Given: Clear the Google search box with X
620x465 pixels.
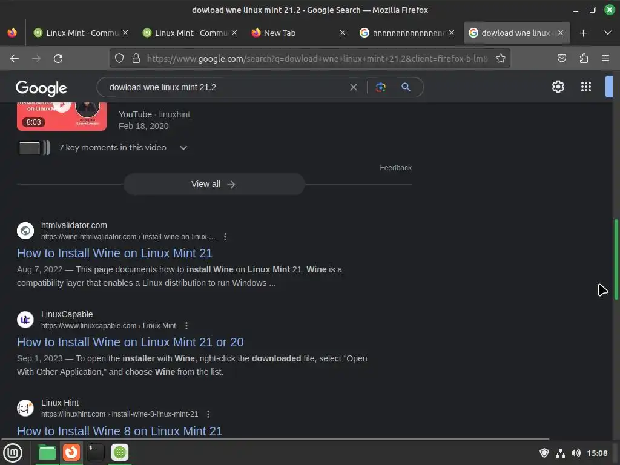Looking at the screenshot, I should (x=354, y=87).
